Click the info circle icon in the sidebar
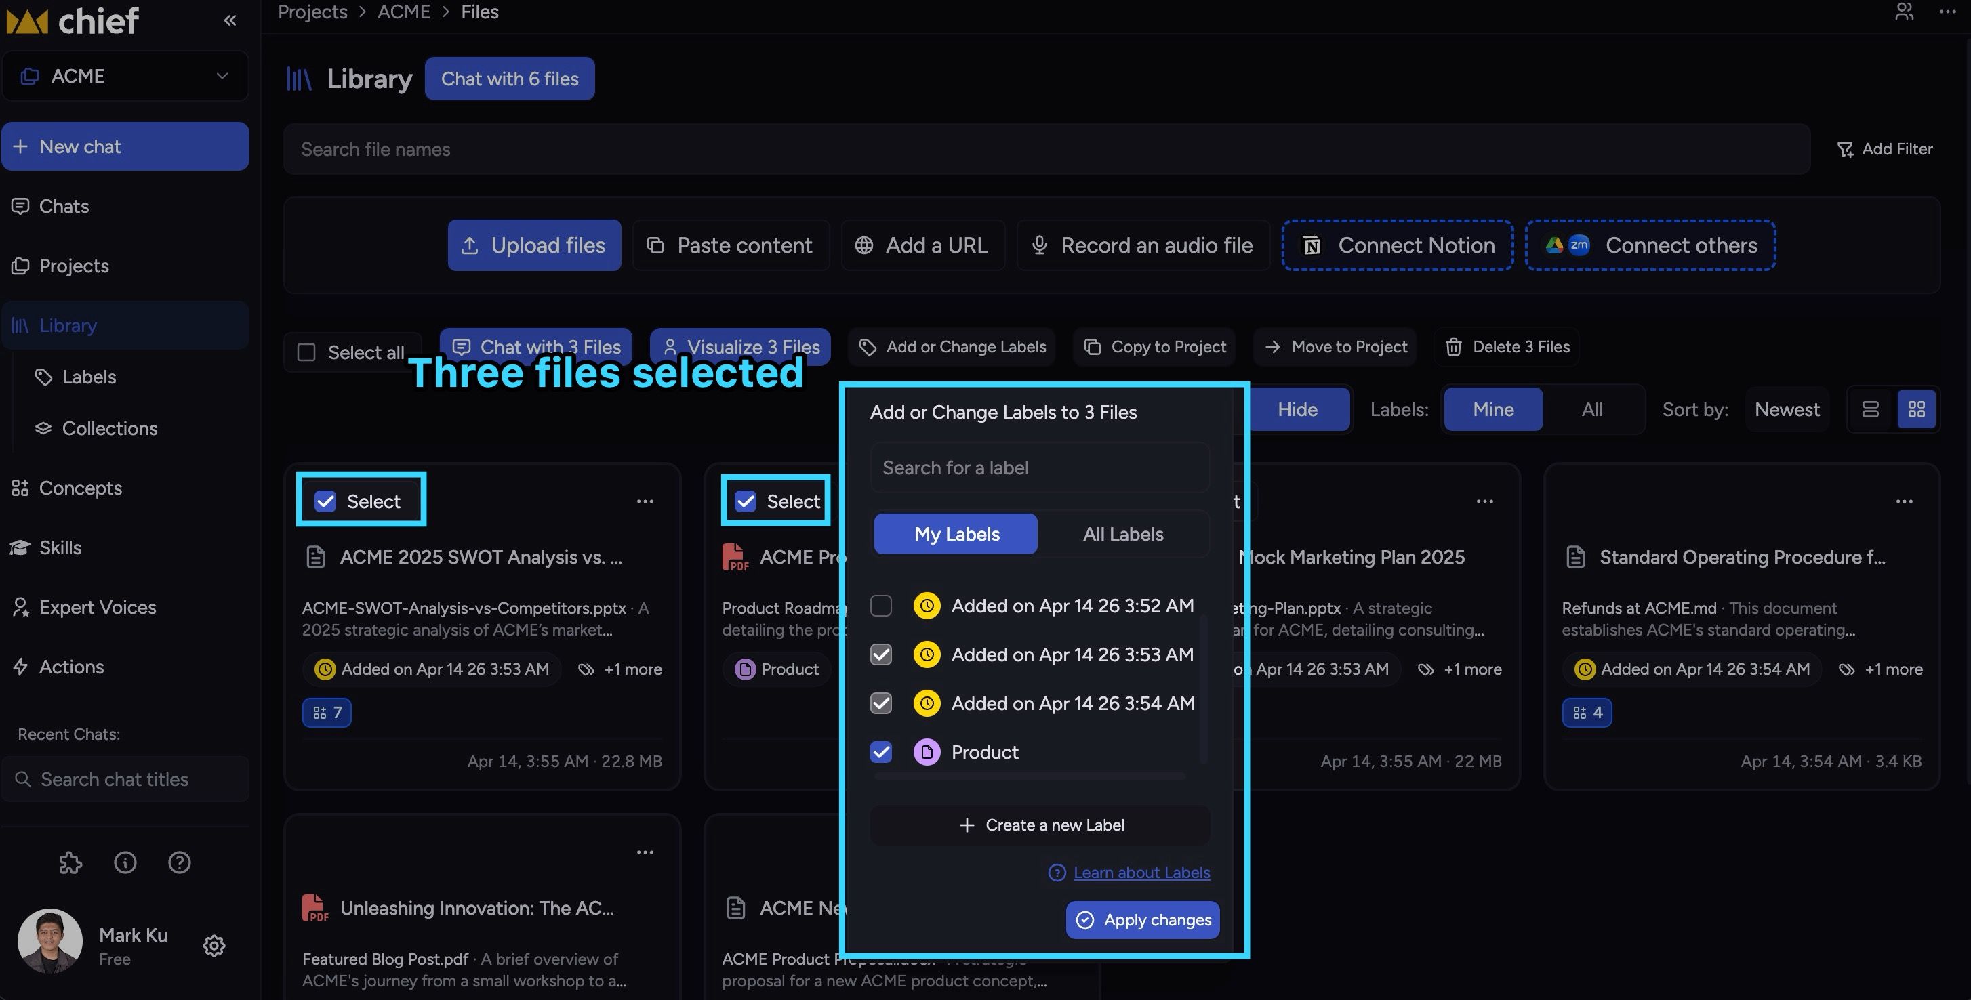 click(125, 862)
